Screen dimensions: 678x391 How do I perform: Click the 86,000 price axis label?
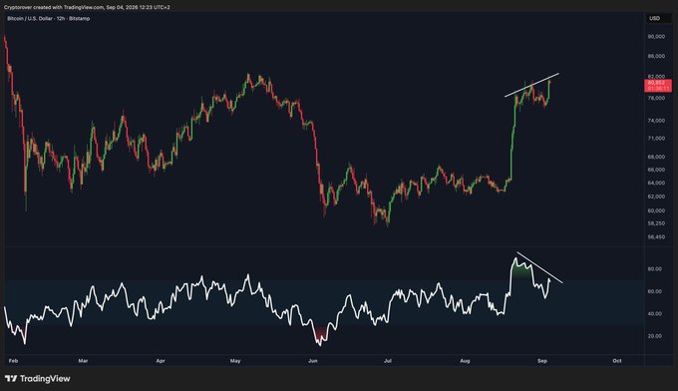coord(656,56)
